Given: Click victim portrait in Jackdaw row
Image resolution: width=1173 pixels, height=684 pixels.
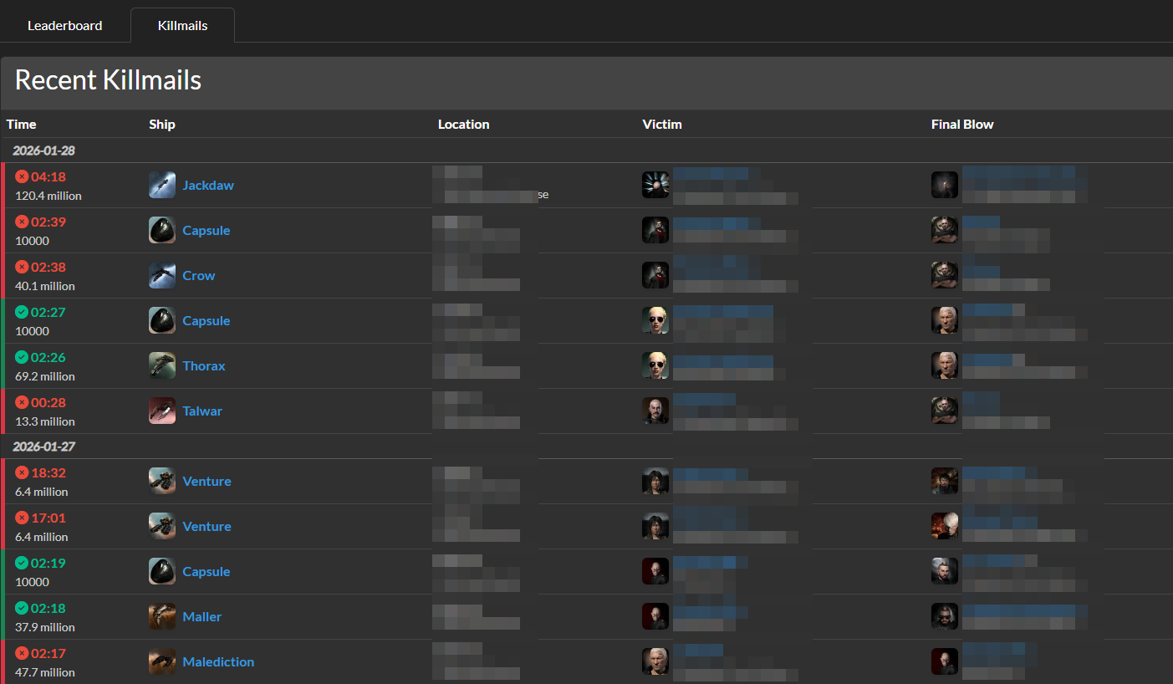Looking at the screenshot, I should click(655, 185).
